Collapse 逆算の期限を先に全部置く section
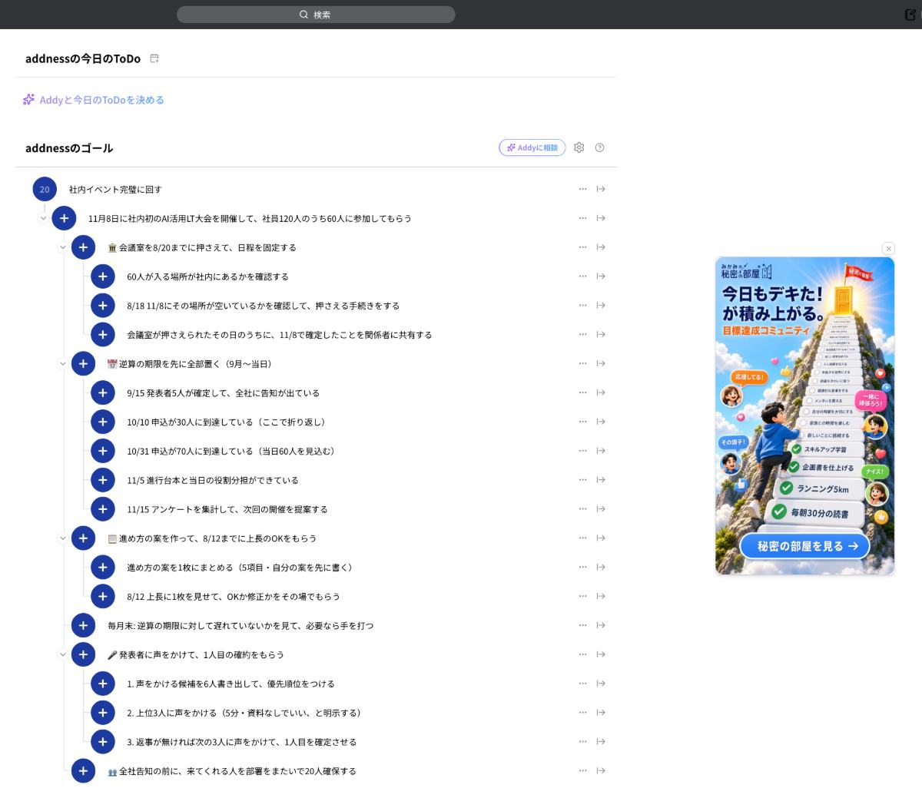This screenshot has width=922, height=788. [x=63, y=364]
